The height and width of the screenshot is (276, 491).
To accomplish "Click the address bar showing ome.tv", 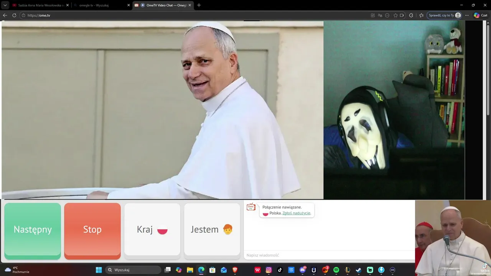I will 194,15.
